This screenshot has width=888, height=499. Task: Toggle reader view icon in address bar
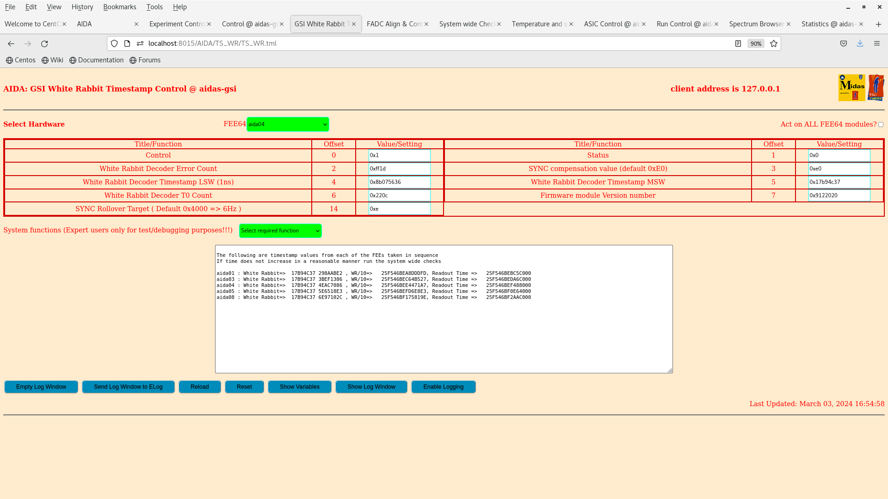(x=738, y=43)
